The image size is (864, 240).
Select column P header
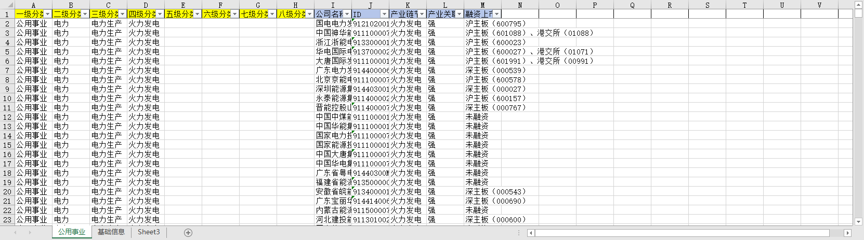(x=595, y=5)
